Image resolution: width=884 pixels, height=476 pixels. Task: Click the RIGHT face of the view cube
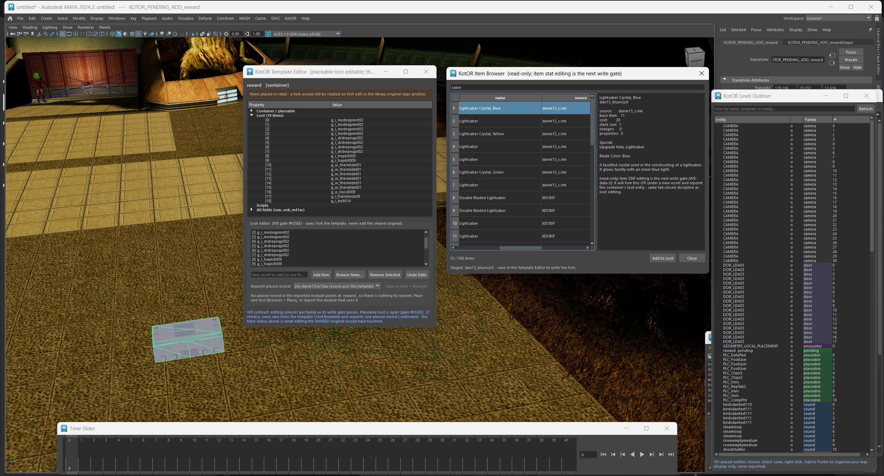pos(696,61)
